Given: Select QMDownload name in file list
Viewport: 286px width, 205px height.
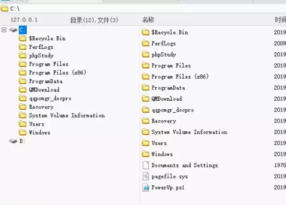Looking at the screenshot, I should [x=167, y=99].
